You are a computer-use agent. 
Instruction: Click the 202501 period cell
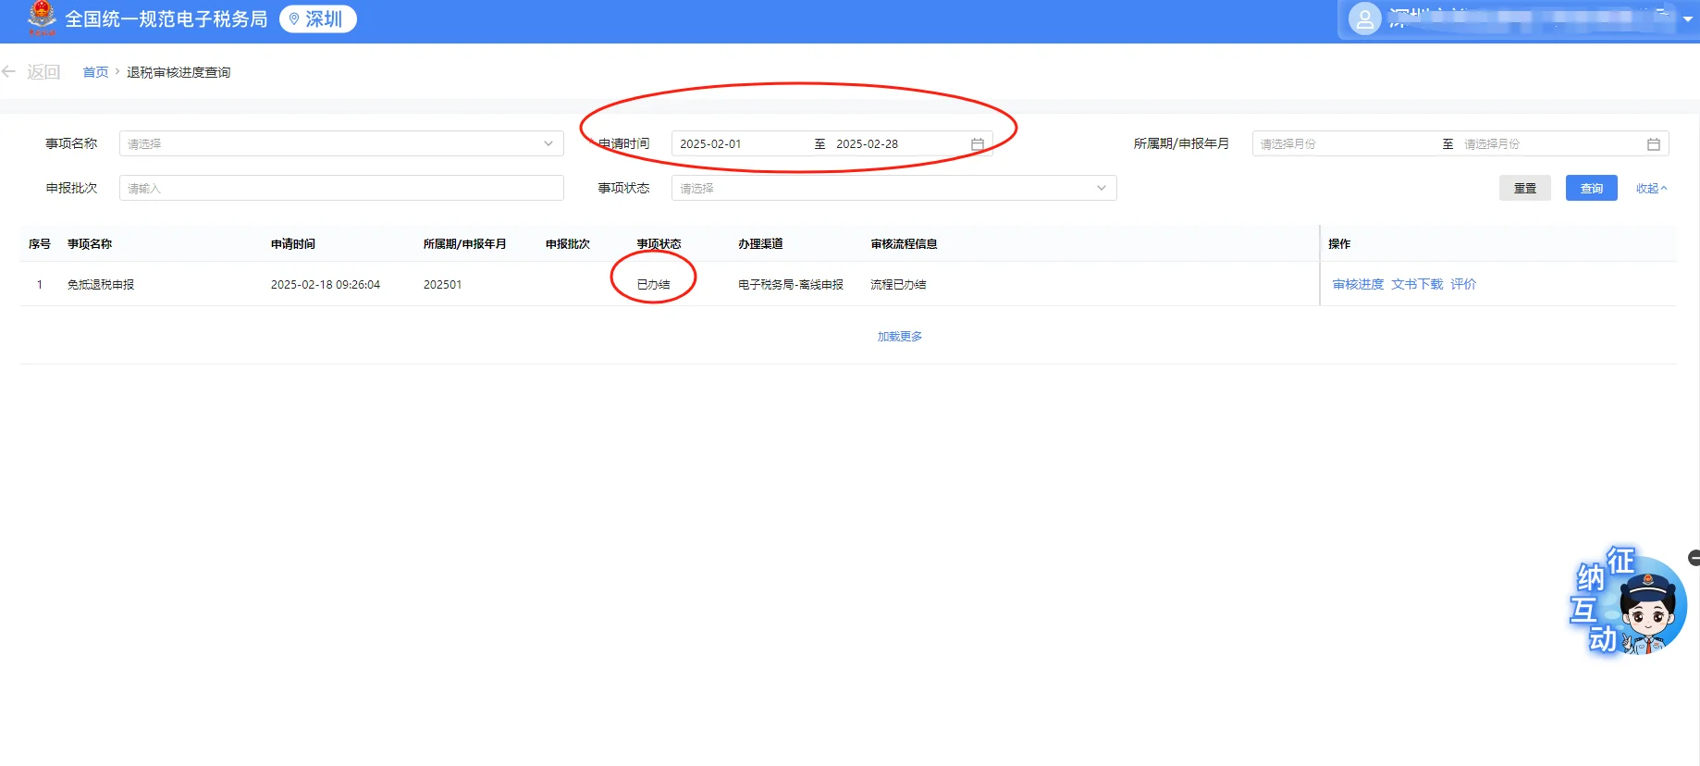coord(442,284)
